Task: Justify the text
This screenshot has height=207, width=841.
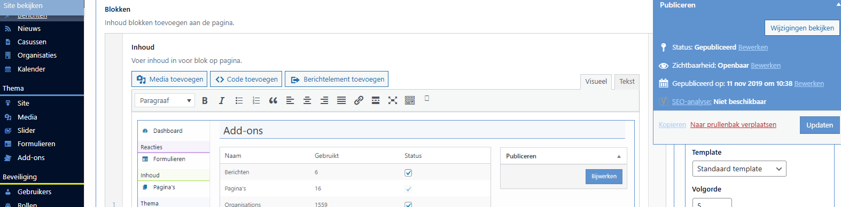Action: pyautogui.click(x=341, y=100)
